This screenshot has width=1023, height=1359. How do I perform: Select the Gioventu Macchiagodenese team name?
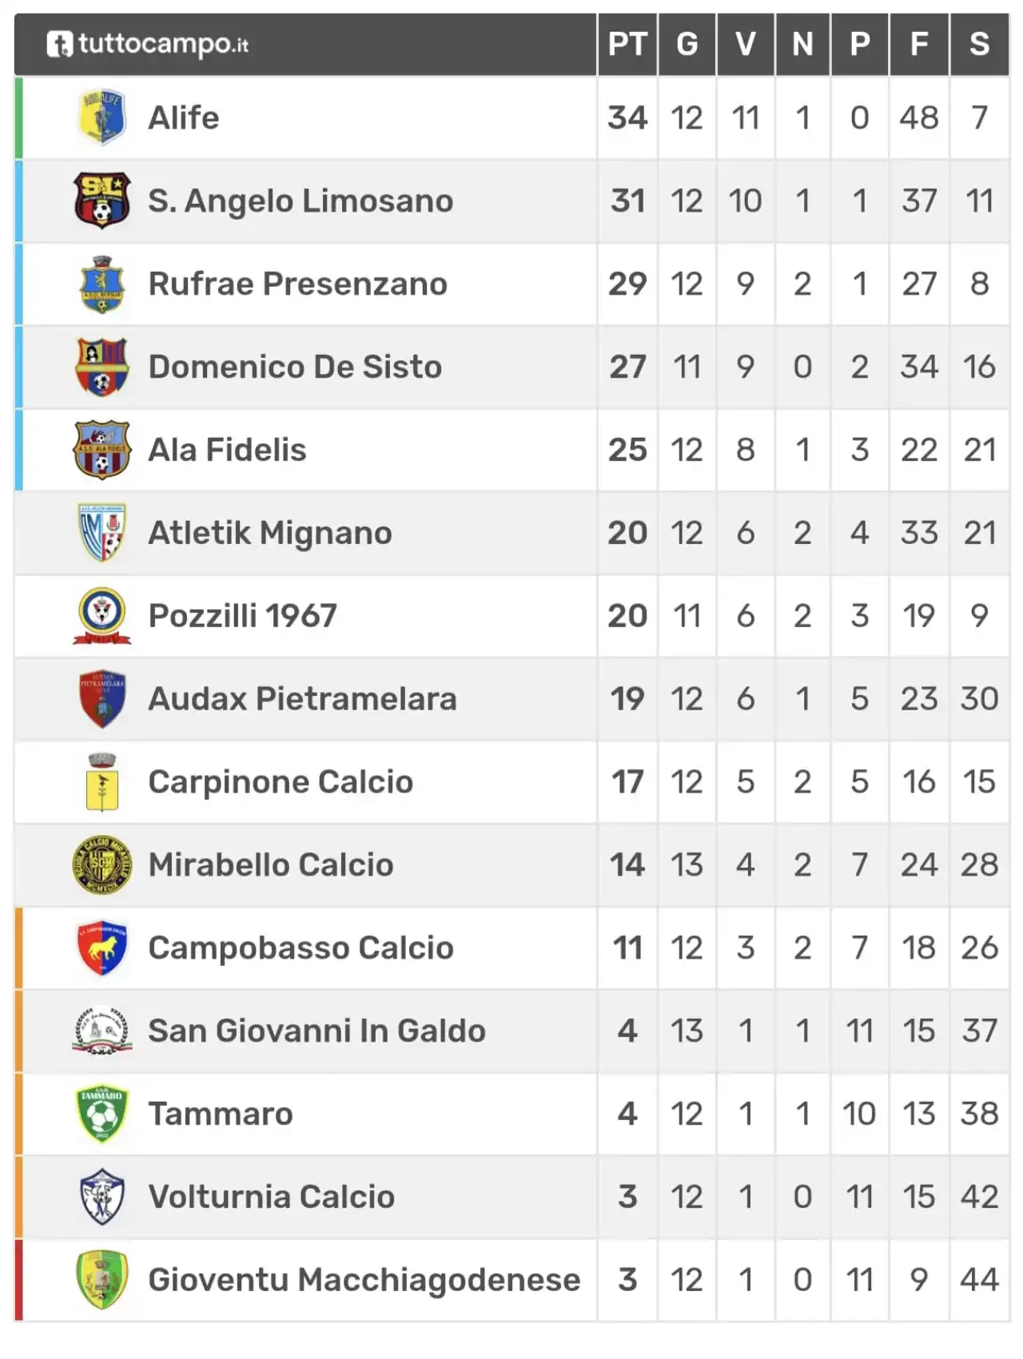click(364, 1280)
